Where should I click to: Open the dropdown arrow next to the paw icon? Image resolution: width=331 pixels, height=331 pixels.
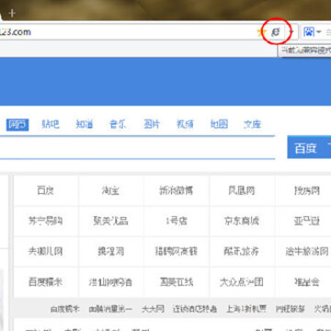coord(319,32)
